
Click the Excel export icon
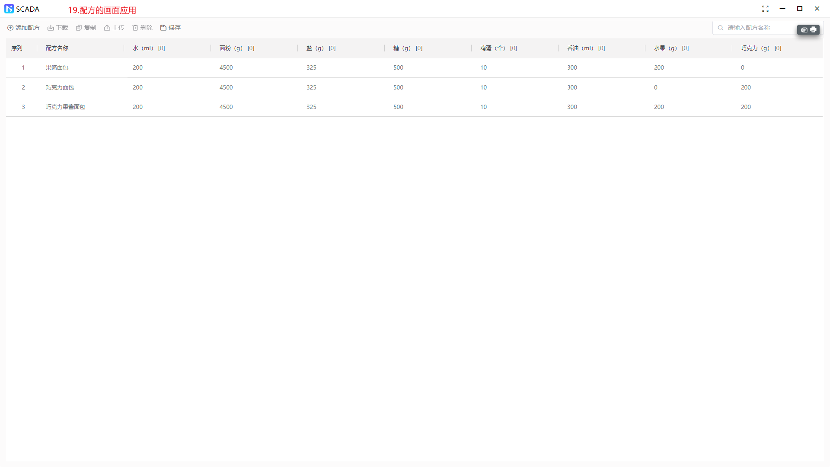pos(804,30)
